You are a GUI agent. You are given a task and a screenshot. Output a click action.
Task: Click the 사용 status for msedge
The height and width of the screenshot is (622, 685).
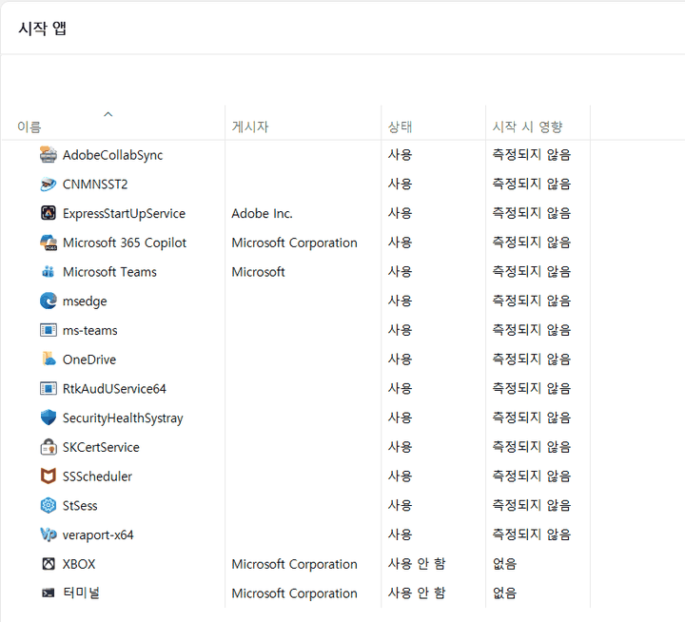pos(401,301)
